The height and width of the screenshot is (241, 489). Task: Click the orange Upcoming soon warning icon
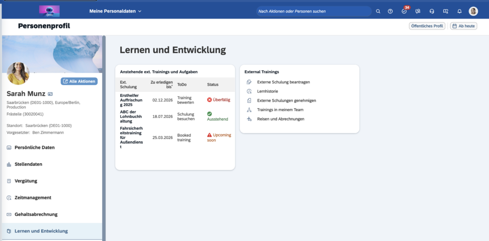[209, 135]
